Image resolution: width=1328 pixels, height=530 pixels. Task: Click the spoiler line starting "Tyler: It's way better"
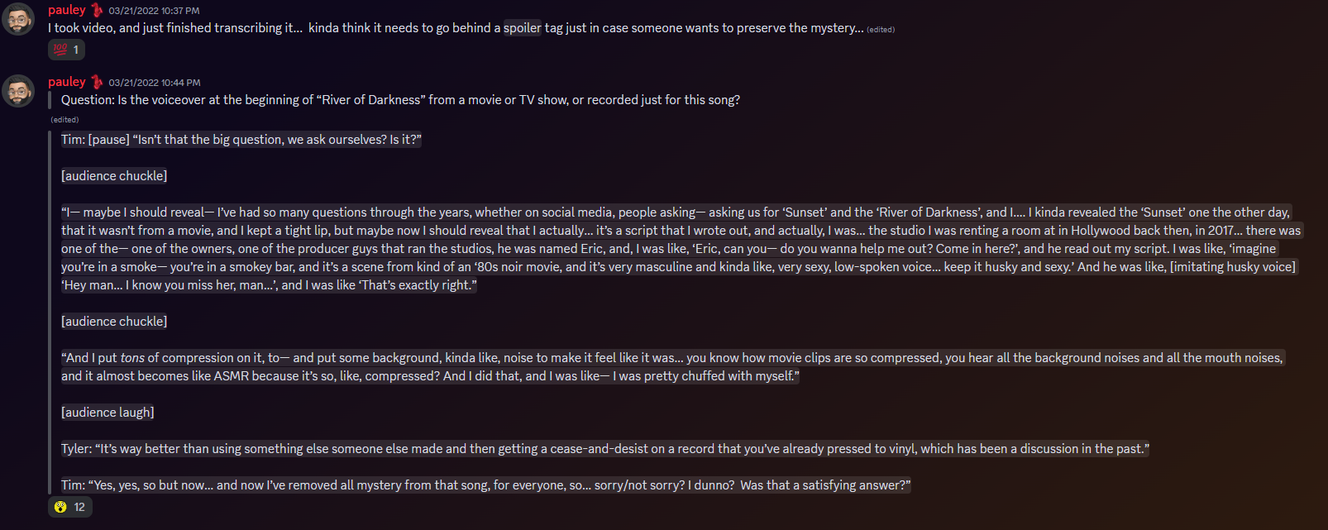(x=604, y=449)
